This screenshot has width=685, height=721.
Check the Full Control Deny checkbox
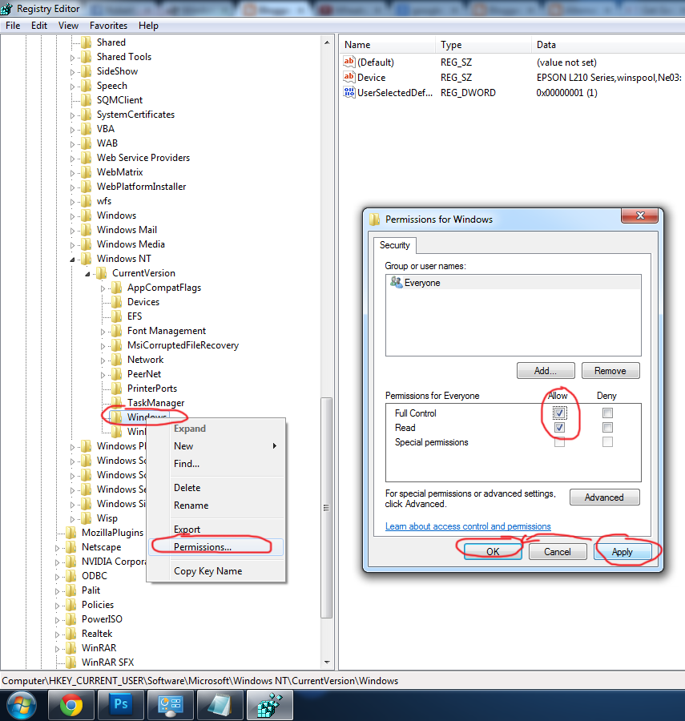pyautogui.click(x=607, y=413)
